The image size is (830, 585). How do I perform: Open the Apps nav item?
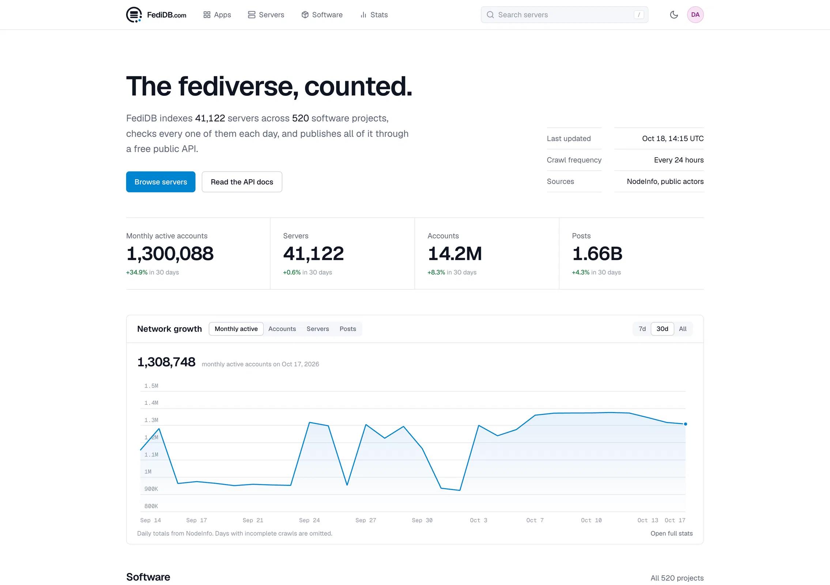[x=217, y=15]
